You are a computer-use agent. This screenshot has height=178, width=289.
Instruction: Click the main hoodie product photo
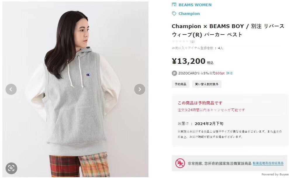[x=75, y=89]
